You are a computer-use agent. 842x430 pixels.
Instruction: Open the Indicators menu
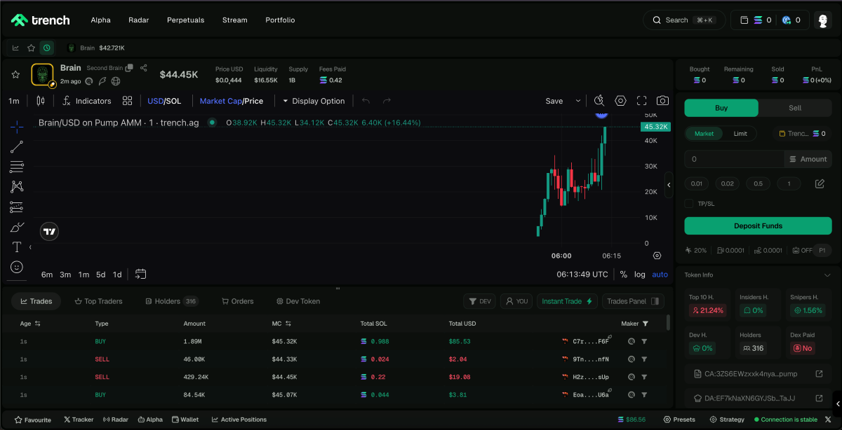(86, 101)
